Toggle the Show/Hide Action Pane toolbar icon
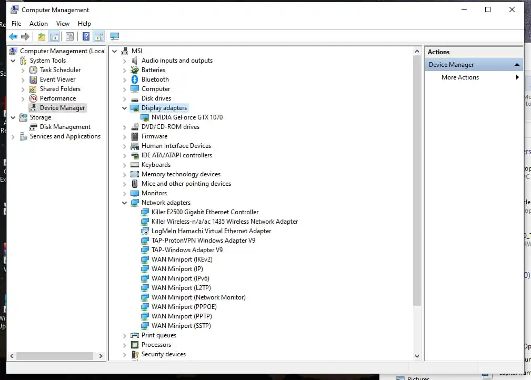531x380 pixels. click(x=99, y=36)
